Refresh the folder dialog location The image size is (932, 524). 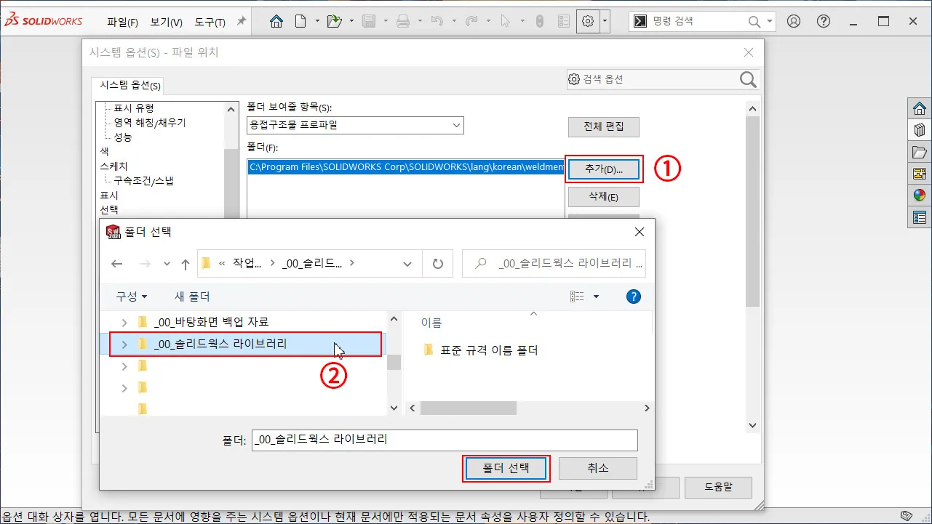point(437,264)
